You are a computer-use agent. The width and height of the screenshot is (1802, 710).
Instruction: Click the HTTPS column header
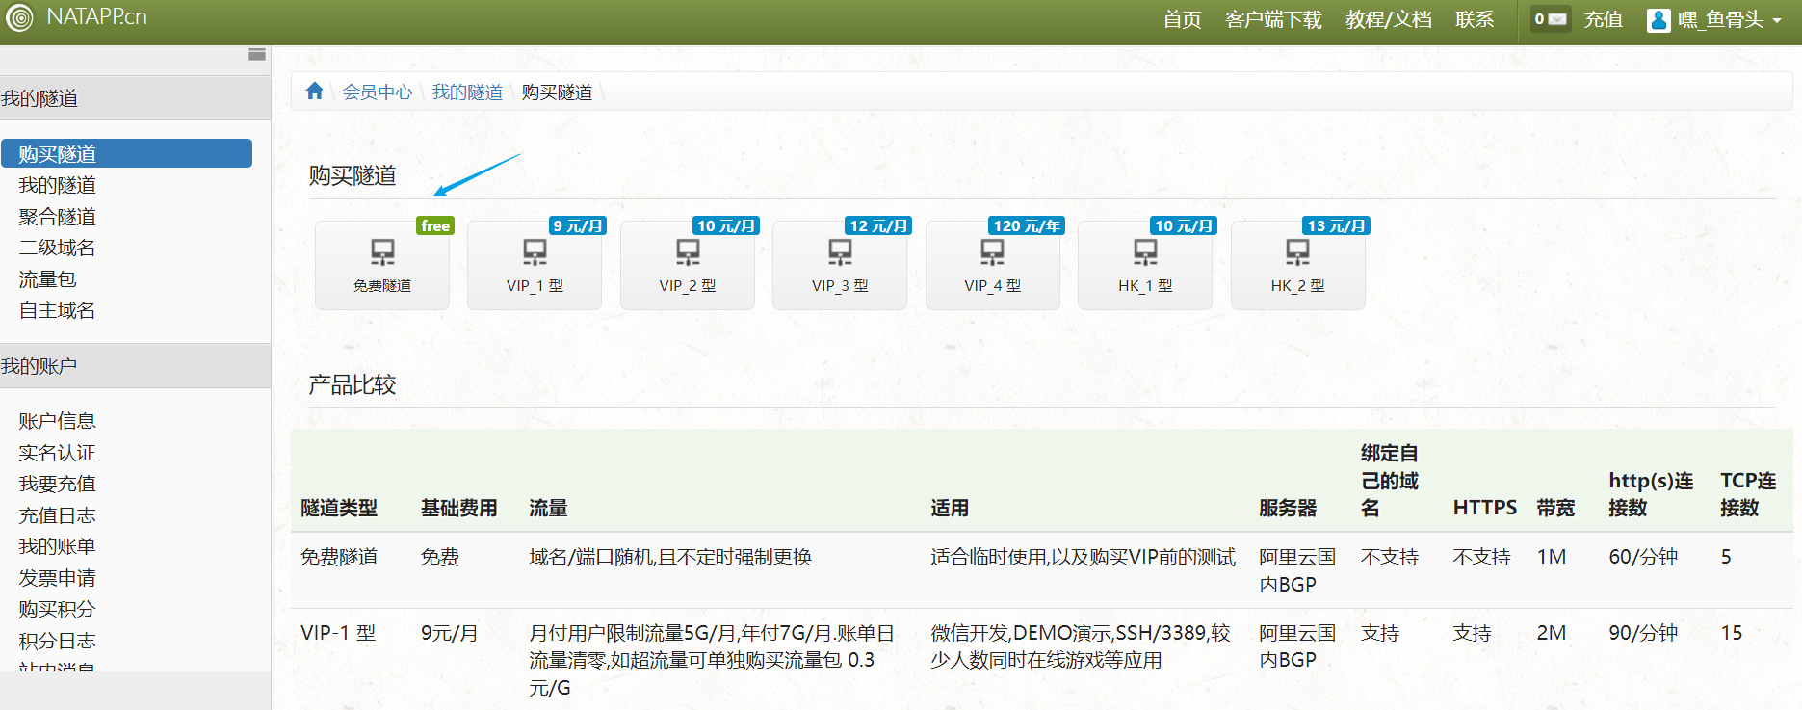coord(1485,508)
